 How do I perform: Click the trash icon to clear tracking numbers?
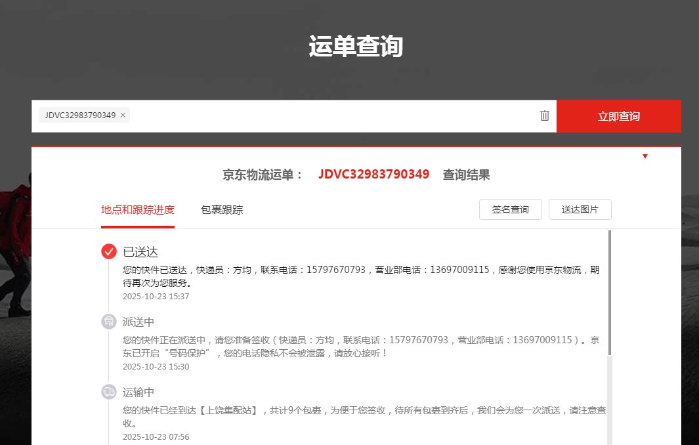[x=544, y=116]
